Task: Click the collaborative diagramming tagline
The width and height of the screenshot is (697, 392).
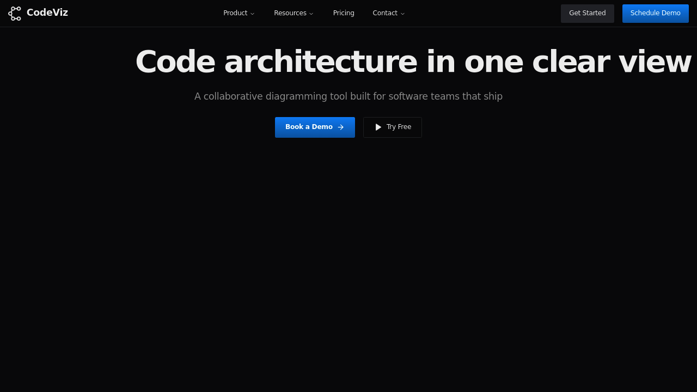Action: pyautogui.click(x=348, y=96)
